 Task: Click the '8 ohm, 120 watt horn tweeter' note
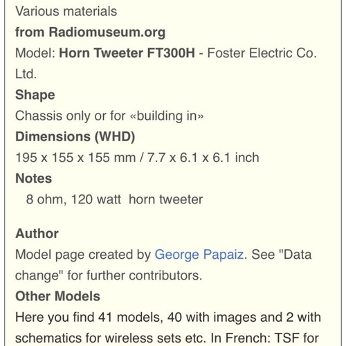tap(114, 199)
